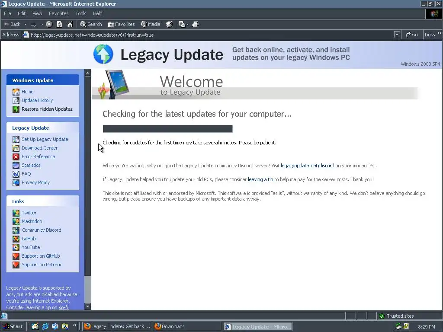Click the 'Links' label on the toolbar

(430, 35)
